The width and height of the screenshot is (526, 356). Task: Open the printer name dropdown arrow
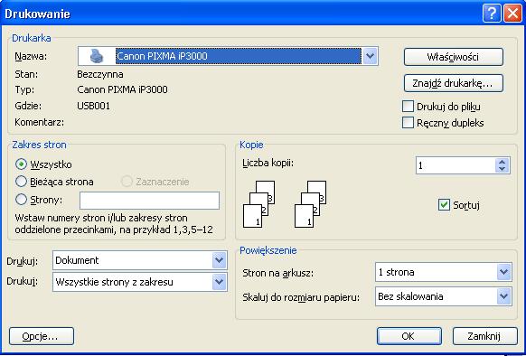click(370, 56)
